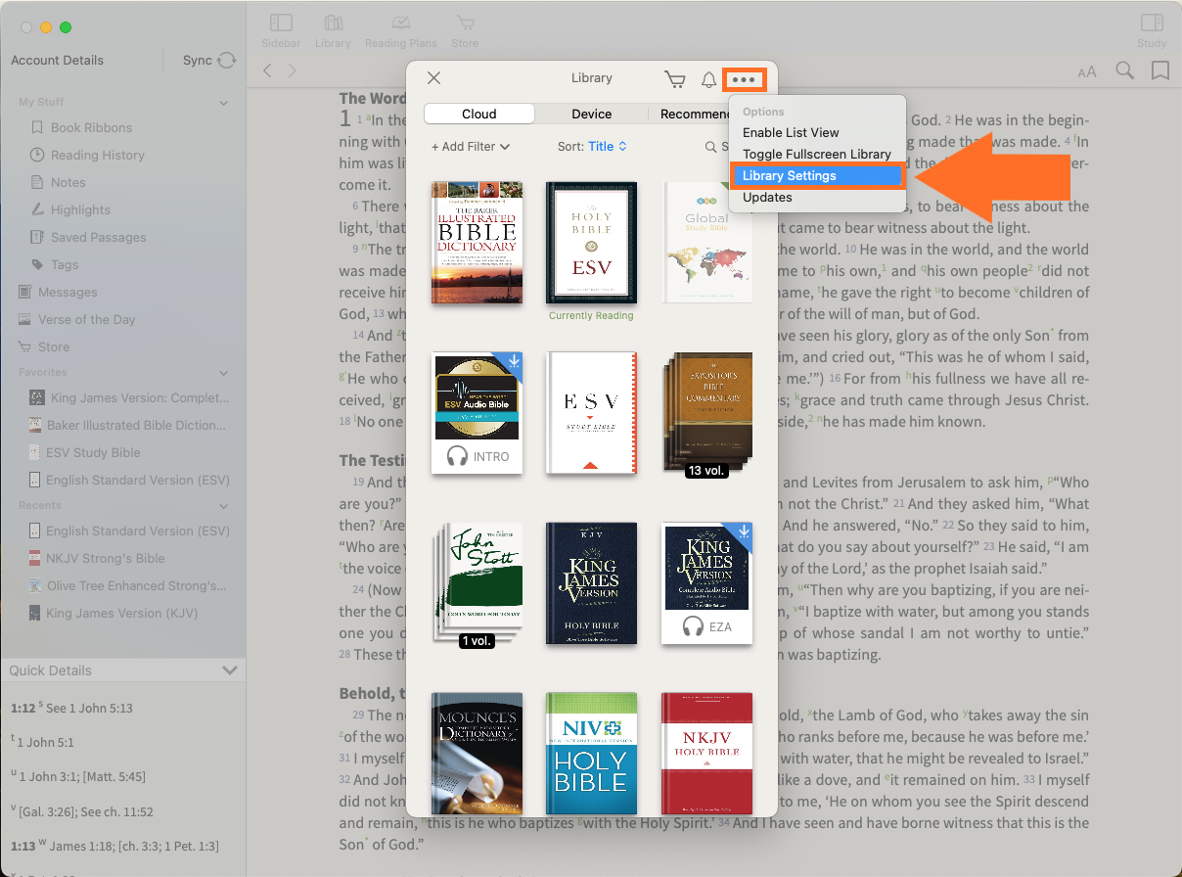This screenshot has width=1182, height=877.
Task: Open the John Stott volume cover
Action: pos(478,583)
